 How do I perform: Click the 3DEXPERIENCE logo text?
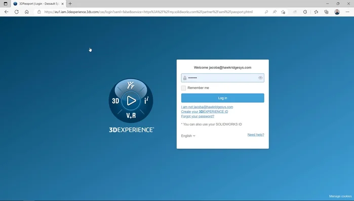(x=131, y=130)
